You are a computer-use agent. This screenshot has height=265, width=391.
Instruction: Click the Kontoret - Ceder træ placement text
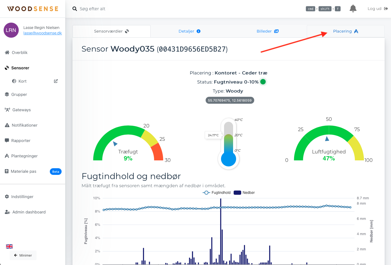click(x=241, y=73)
